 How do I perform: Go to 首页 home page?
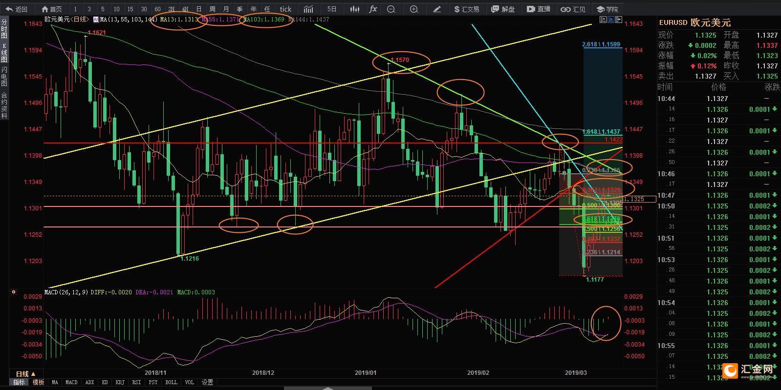52,9
